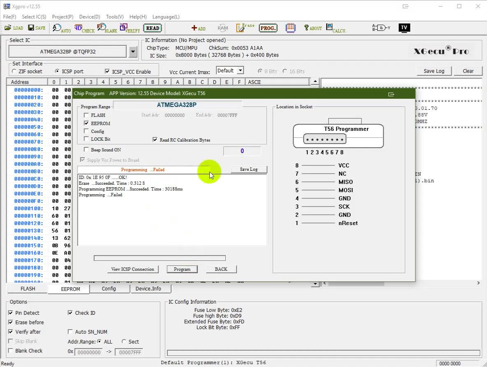Uncheck Read RC Calibration Bytes
Viewport: 487px width, 367px height.
155,140
